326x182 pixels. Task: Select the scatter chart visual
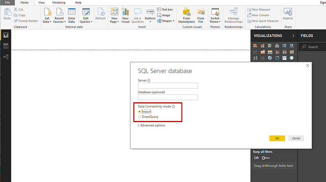tap(262, 58)
